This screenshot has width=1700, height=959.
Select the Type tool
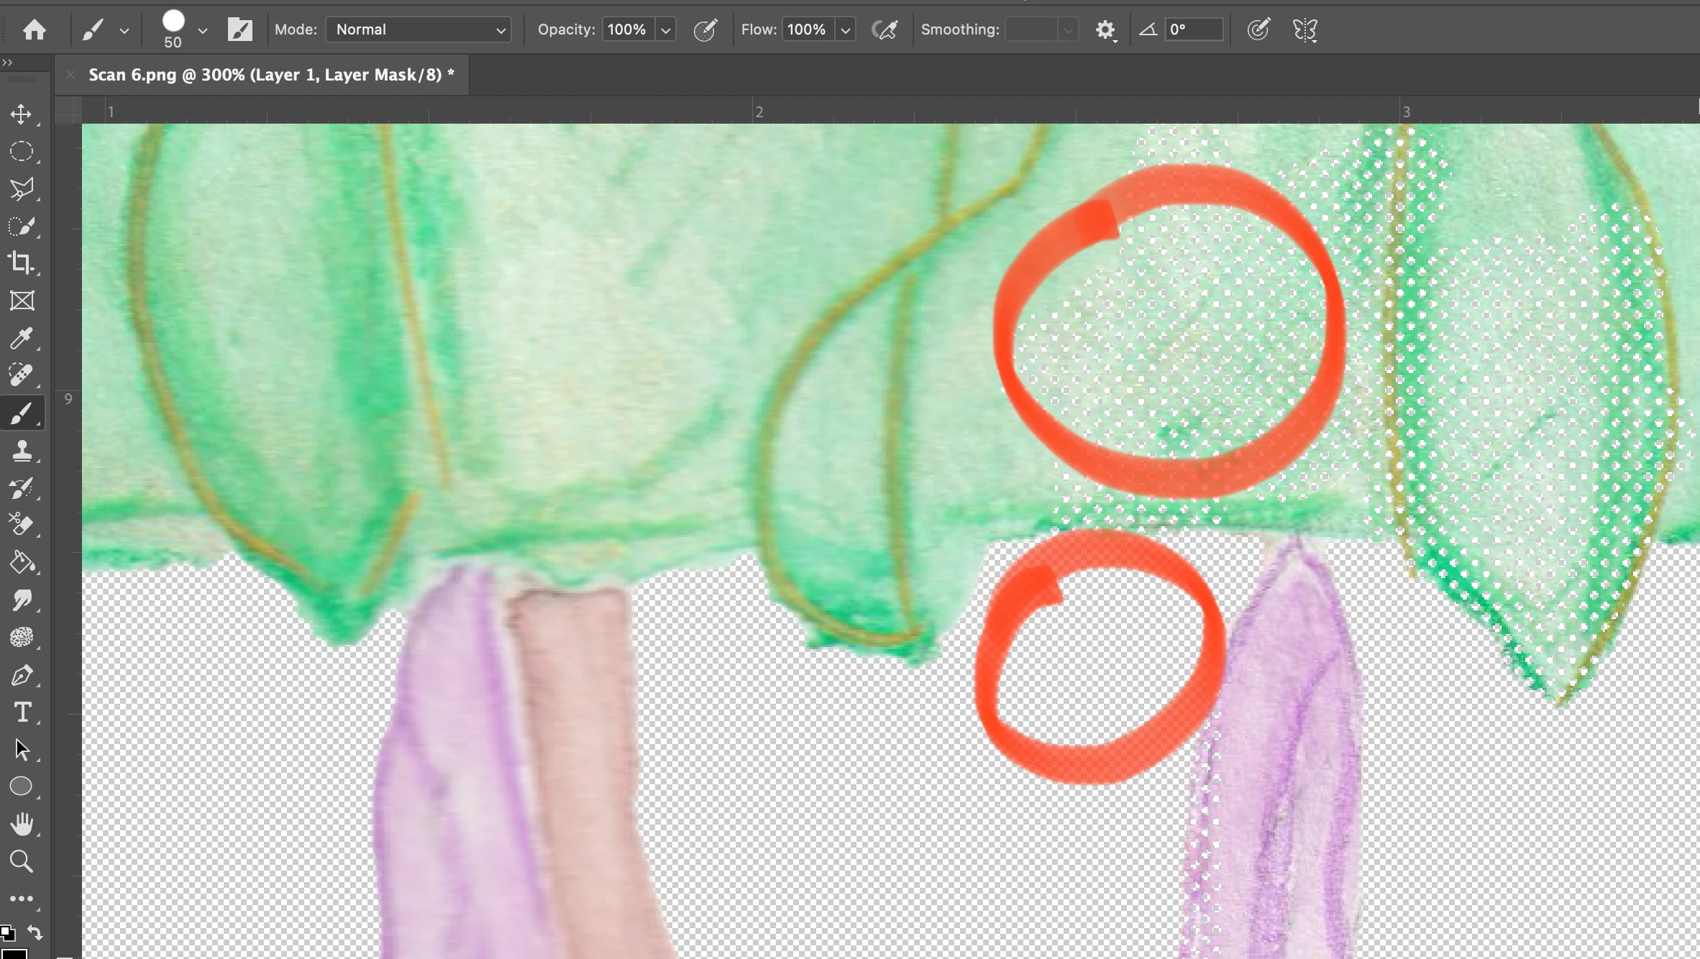pyautogui.click(x=21, y=712)
